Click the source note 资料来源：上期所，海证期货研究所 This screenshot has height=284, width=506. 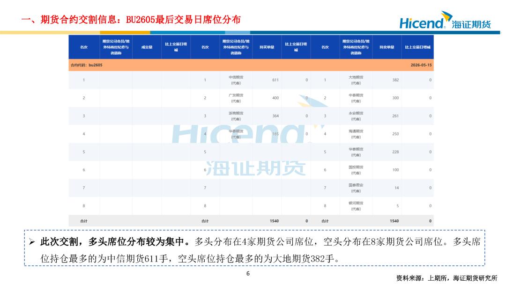click(446, 278)
